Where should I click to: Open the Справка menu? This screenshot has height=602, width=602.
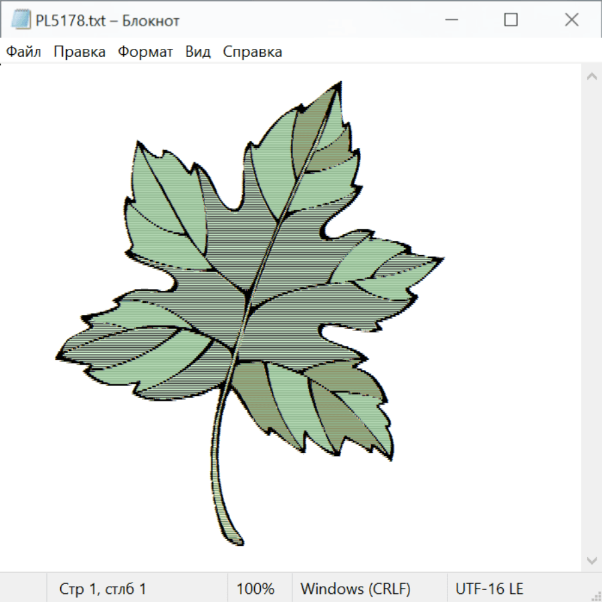pos(252,52)
